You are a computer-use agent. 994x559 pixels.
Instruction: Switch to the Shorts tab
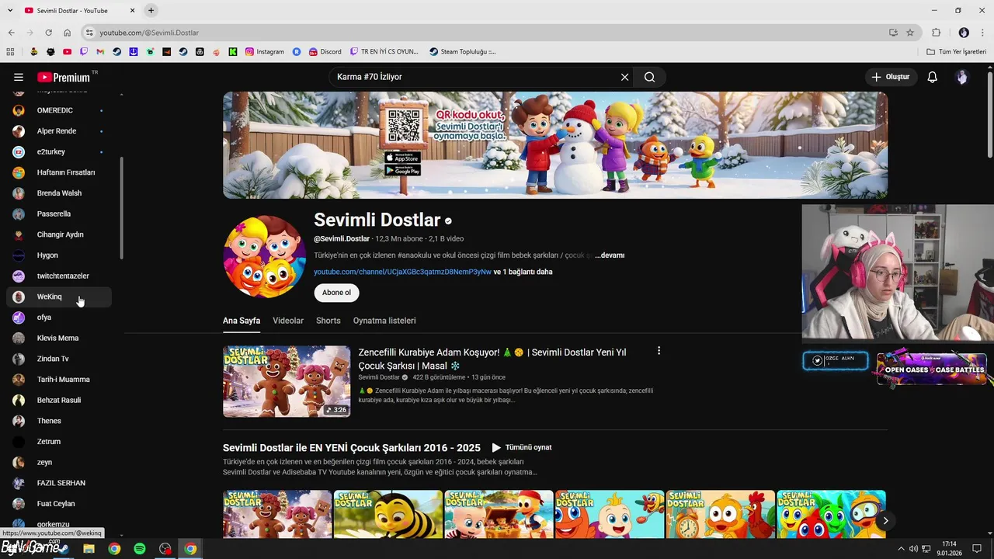click(328, 321)
